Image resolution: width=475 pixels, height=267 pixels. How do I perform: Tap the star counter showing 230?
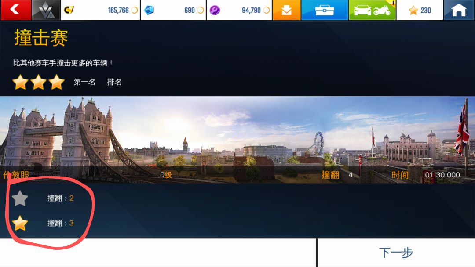click(420, 10)
